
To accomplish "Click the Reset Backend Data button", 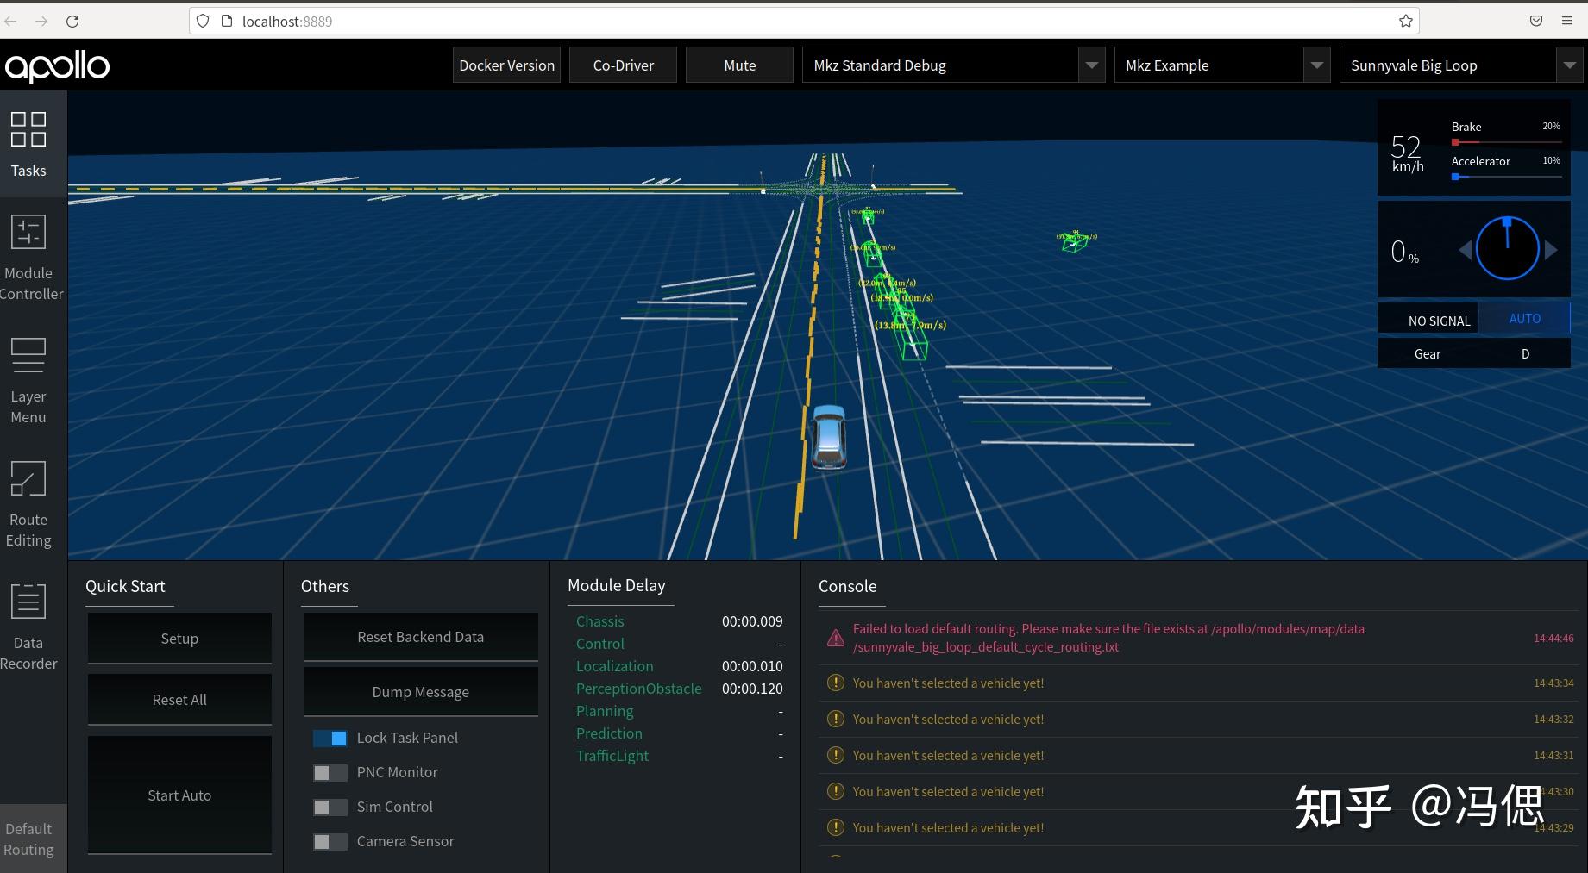I will click(x=420, y=637).
